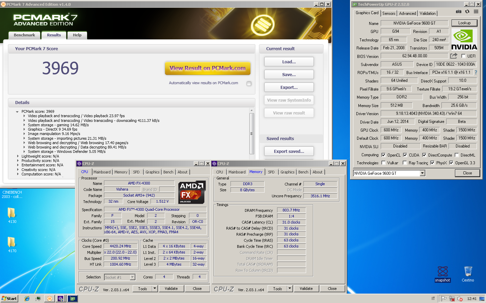Open the GPU-Z hamburger menu icon
Screen dimensions: 486x303
(x=476, y=11)
